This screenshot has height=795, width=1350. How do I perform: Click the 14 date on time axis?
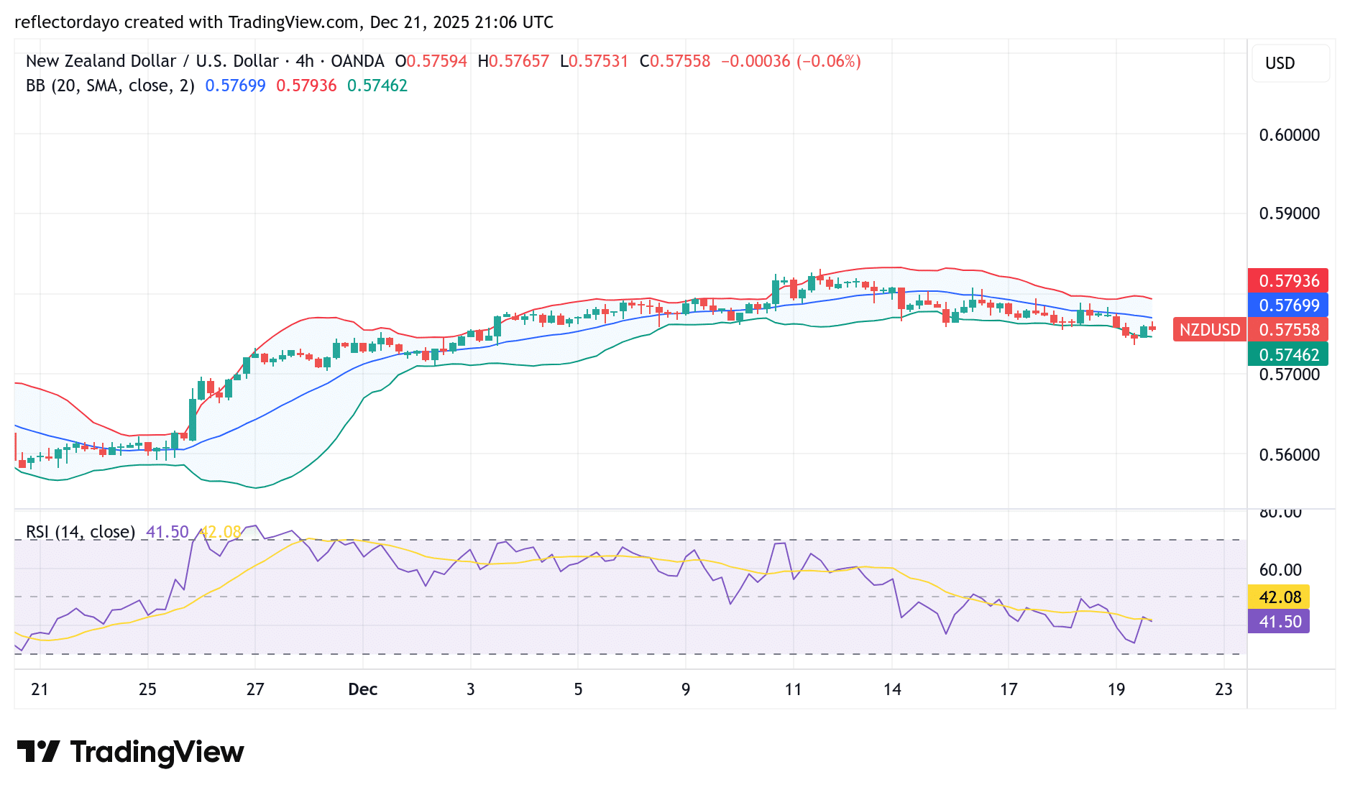click(x=892, y=689)
